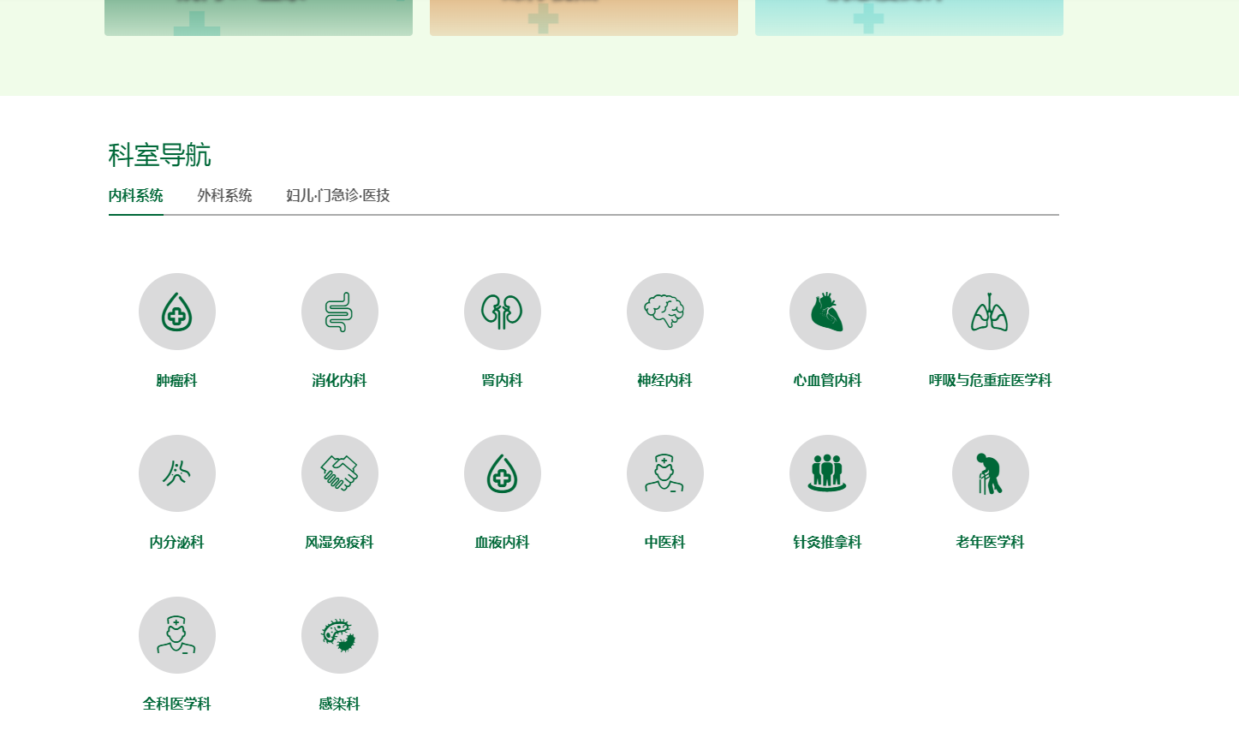The image size is (1239, 755).
Task: Click the green banner card at top
Action: 259,17
